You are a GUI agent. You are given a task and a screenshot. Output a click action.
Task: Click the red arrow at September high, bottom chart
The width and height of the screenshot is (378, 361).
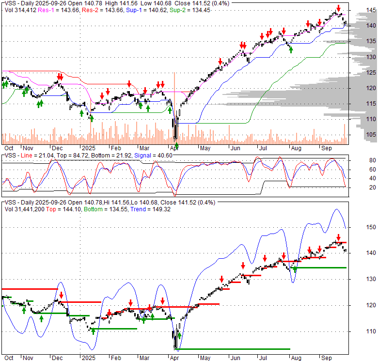338,237
